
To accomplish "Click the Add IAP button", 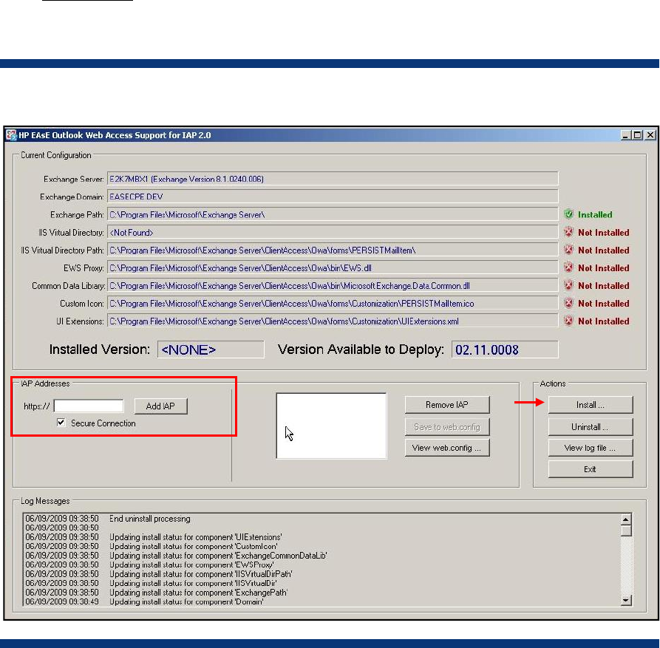I will 160,406.
